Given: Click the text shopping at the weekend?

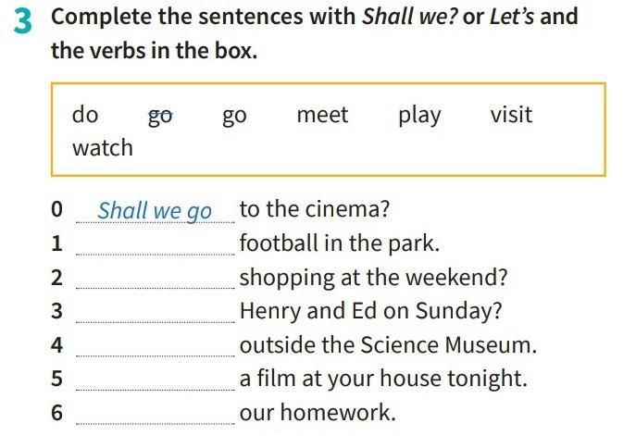Looking at the screenshot, I should (x=374, y=278).
